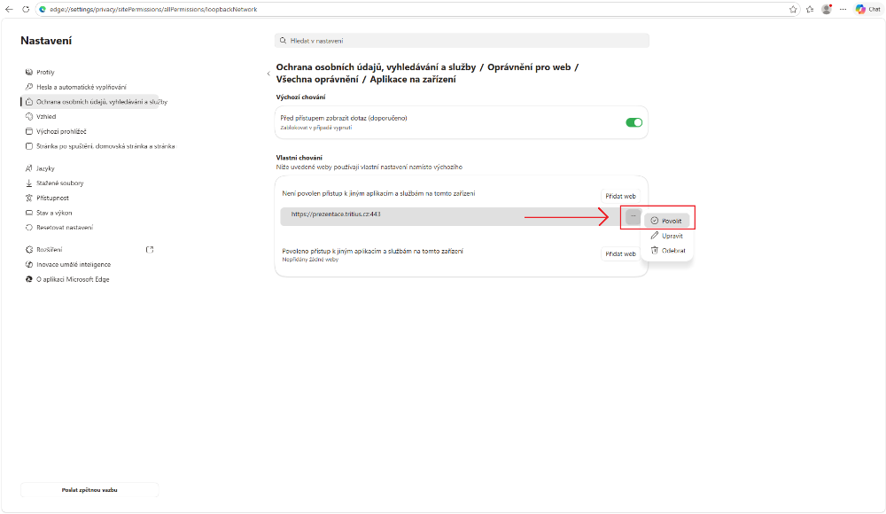Open browser settings and more menu
886x514 pixels.
(843, 9)
